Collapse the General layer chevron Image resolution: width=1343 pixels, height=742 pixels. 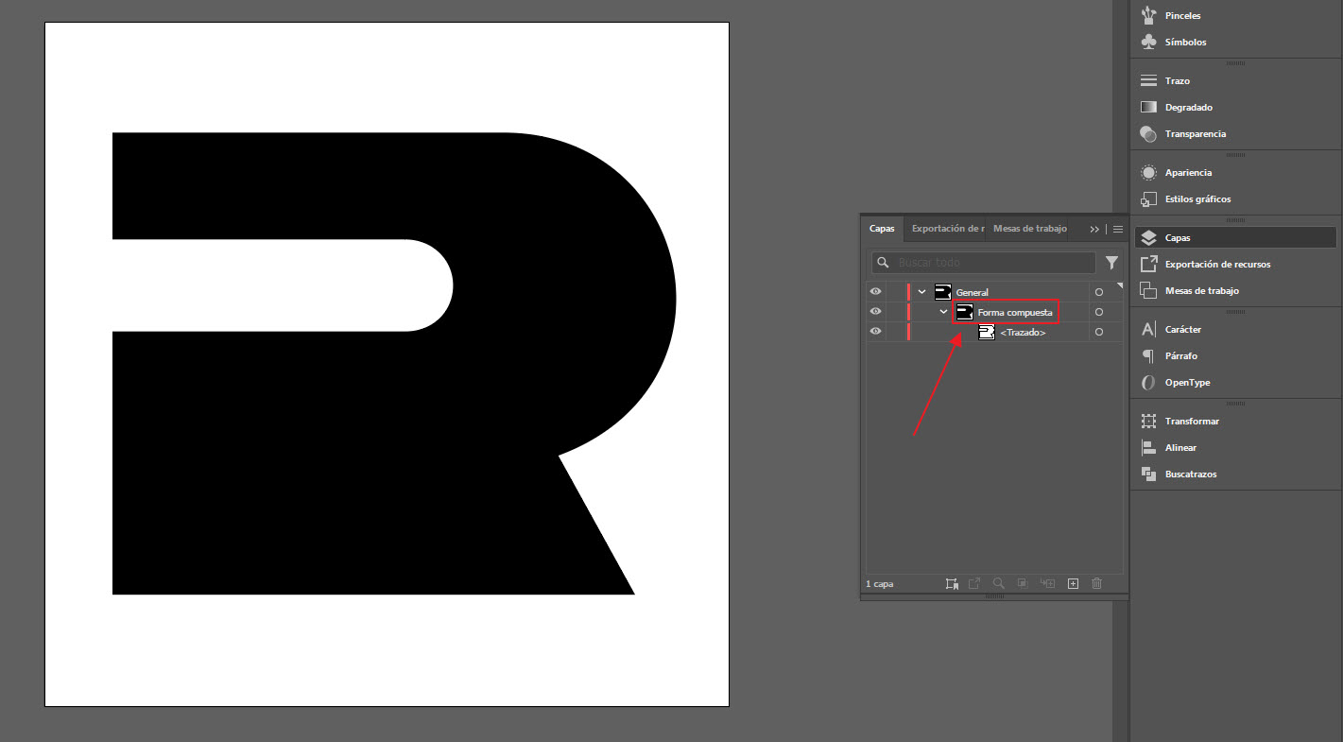tap(922, 292)
